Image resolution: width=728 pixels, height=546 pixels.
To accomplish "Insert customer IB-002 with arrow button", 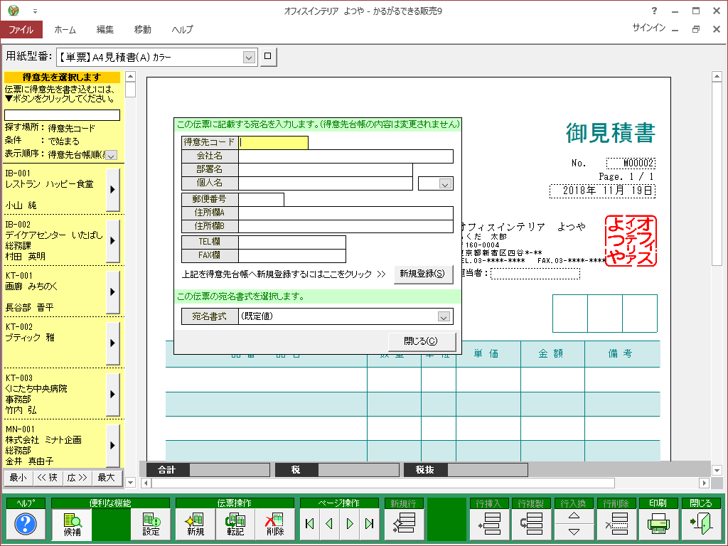I will [x=112, y=240].
